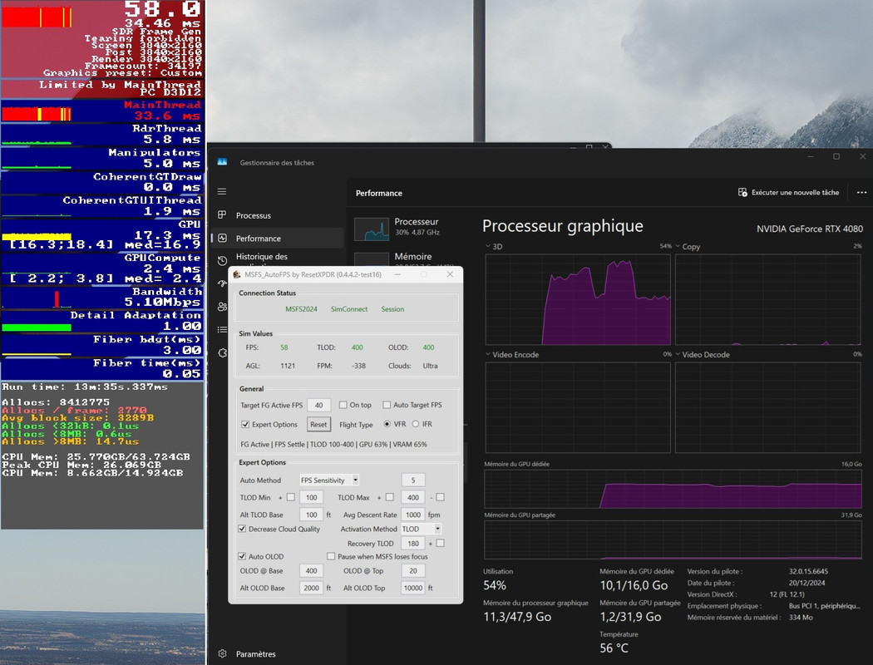The image size is (873, 665).
Task: Open the Services page via puzzle-gear icon
Action: pyautogui.click(x=222, y=352)
